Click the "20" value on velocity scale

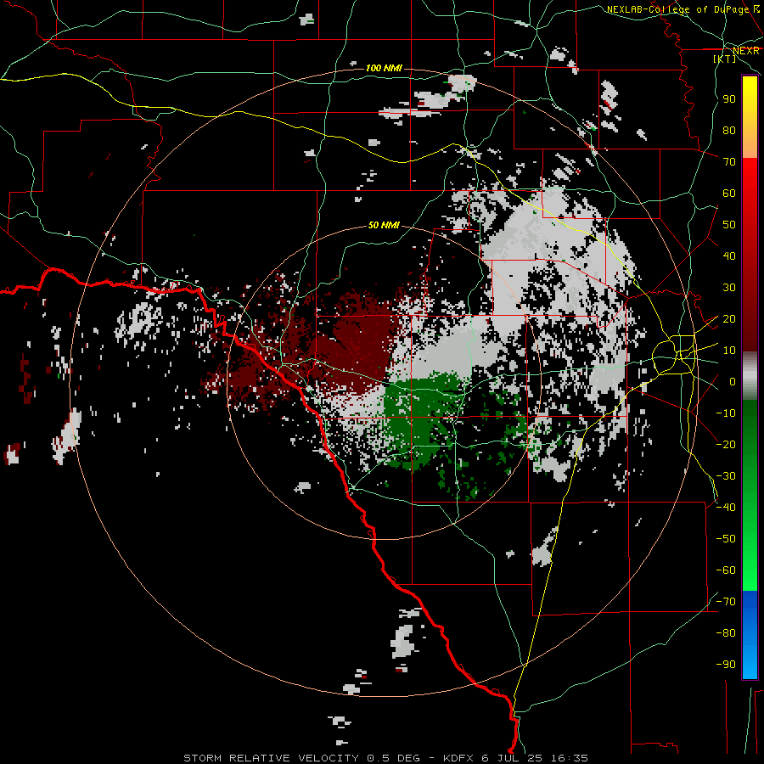(729, 319)
